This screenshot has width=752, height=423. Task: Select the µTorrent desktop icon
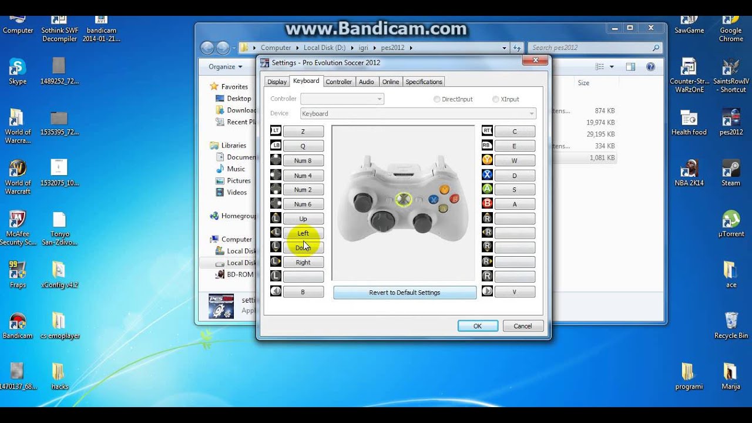(731, 224)
